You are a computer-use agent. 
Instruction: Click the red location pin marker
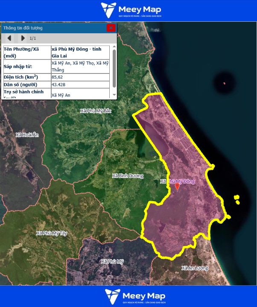[x=178, y=186]
